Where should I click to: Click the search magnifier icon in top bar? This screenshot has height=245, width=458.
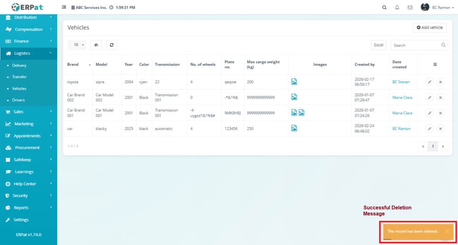(384, 8)
